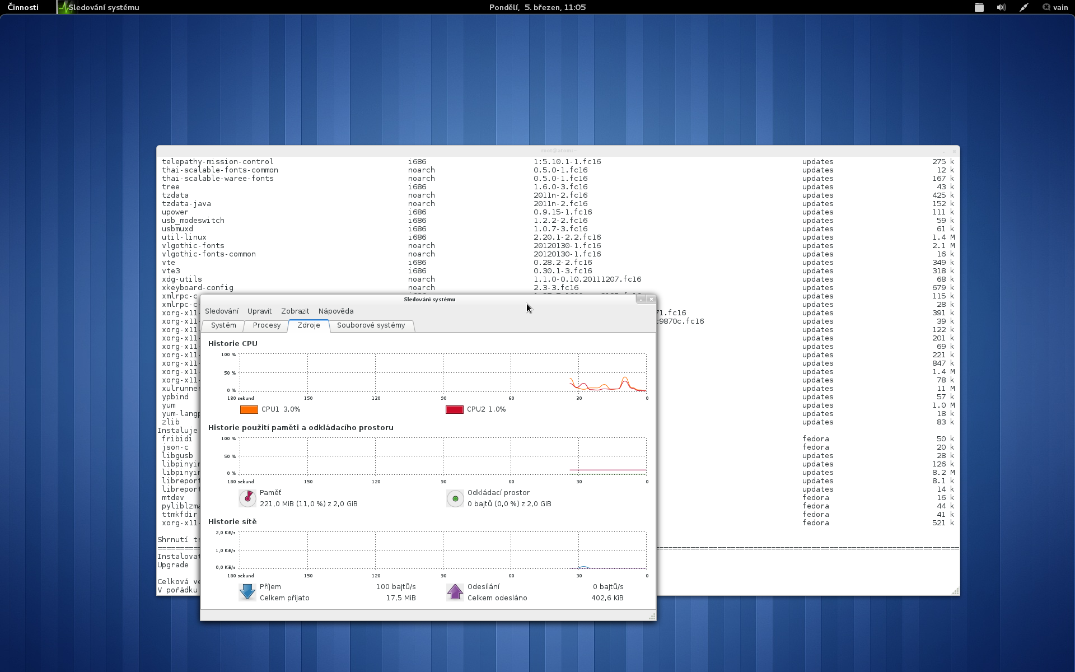Minimize the Sledování systému window
Screen dimensions: 1075x672
coord(641,300)
